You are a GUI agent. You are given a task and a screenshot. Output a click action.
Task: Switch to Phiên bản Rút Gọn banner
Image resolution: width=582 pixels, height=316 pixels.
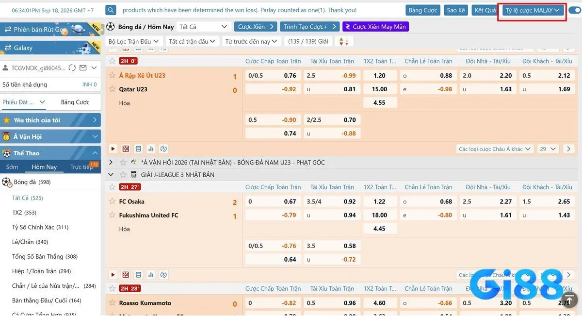click(50, 30)
